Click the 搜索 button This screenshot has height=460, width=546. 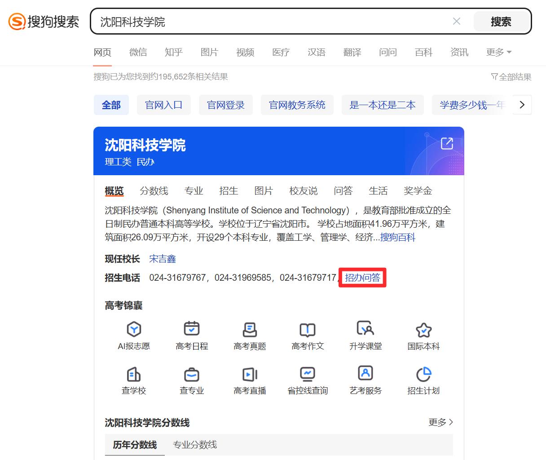click(x=501, y=22)
